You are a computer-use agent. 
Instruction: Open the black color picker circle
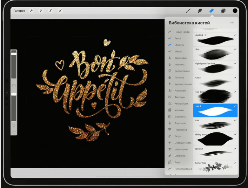tap(235, 11)
